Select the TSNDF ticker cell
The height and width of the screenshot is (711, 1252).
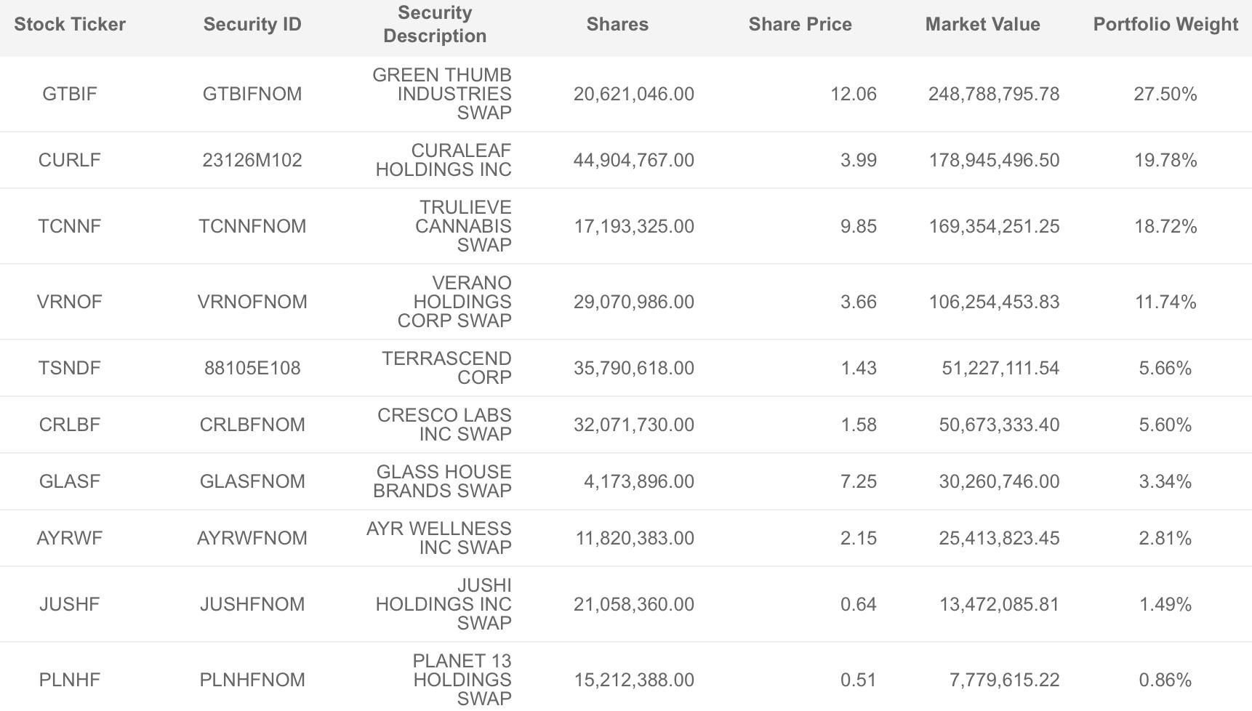tap(70, 368)
